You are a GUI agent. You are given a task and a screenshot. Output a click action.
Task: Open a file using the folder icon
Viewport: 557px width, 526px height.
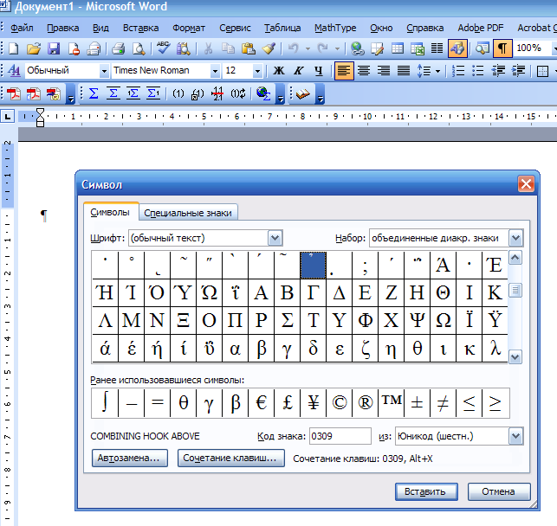point(34,48)
